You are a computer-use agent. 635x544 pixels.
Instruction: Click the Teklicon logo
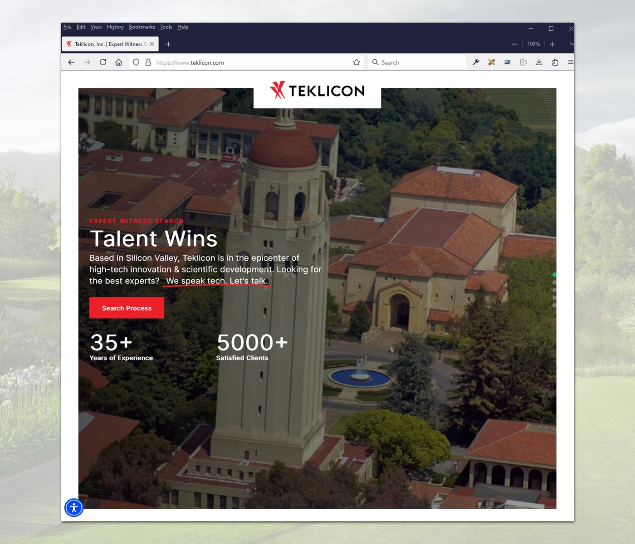[x=317, y=91]
